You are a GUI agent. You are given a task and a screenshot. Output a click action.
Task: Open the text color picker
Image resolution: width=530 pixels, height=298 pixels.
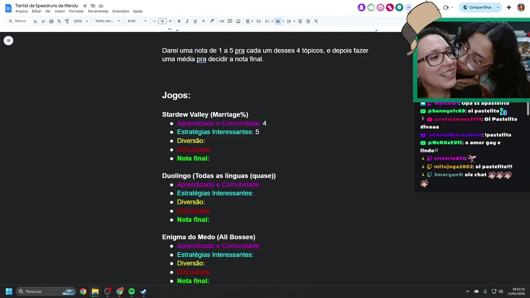(x=203, y=21)
